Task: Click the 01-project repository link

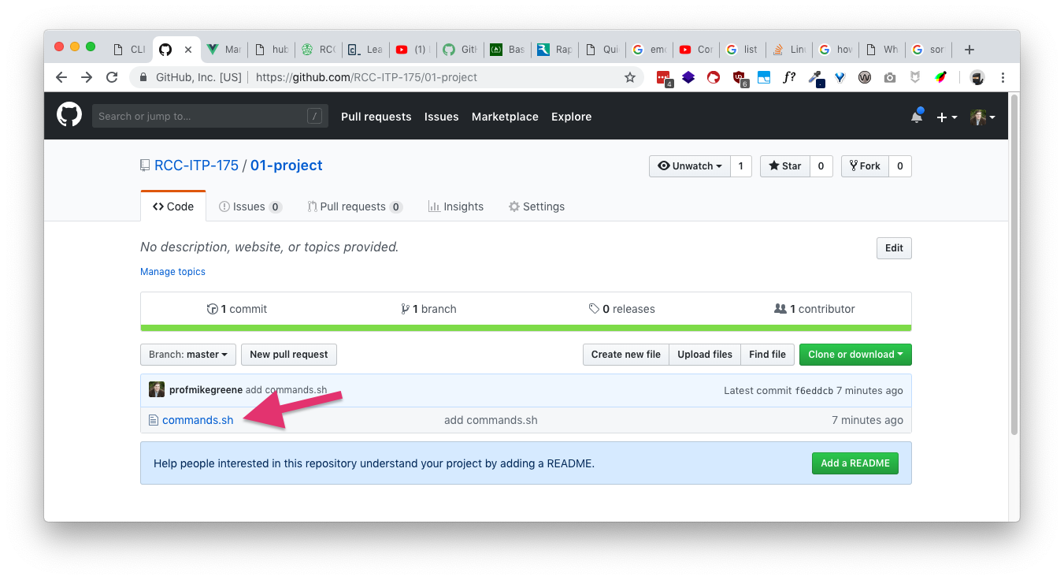Action: (x=287, y=165)
